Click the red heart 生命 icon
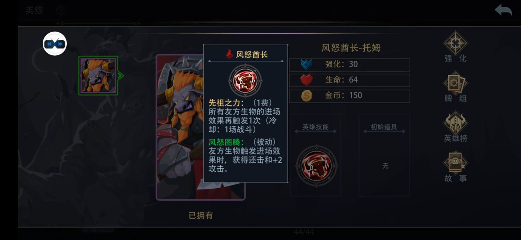521x240 pixels. [x=307, y=80]
